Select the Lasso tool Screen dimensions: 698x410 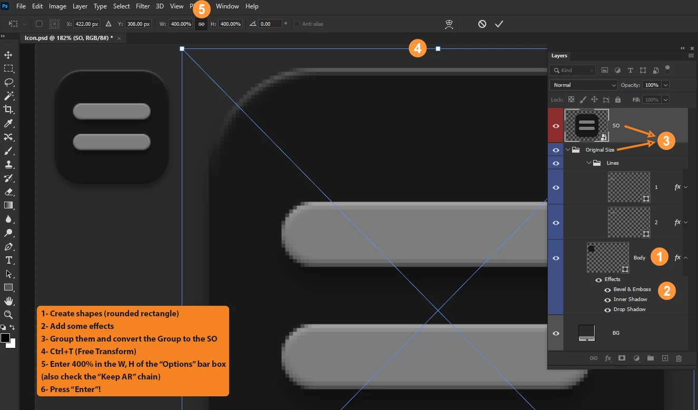point(8,82)
